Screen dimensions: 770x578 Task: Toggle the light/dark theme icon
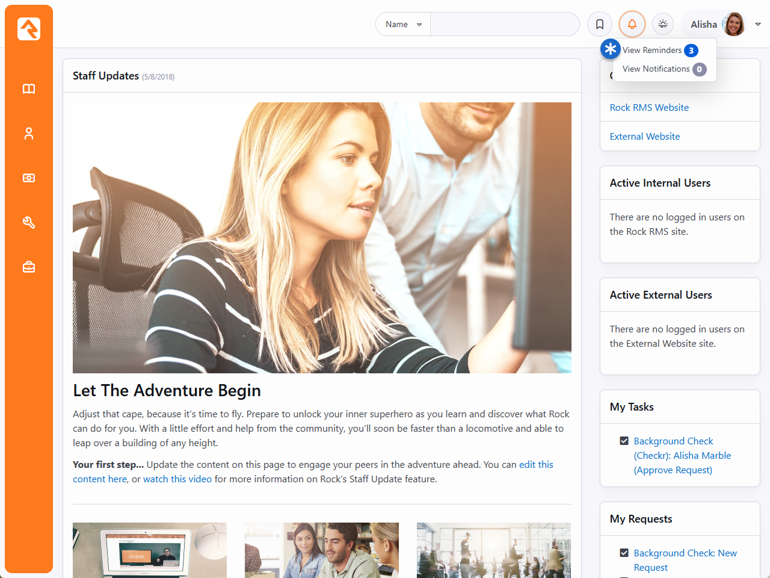point(663,25)
